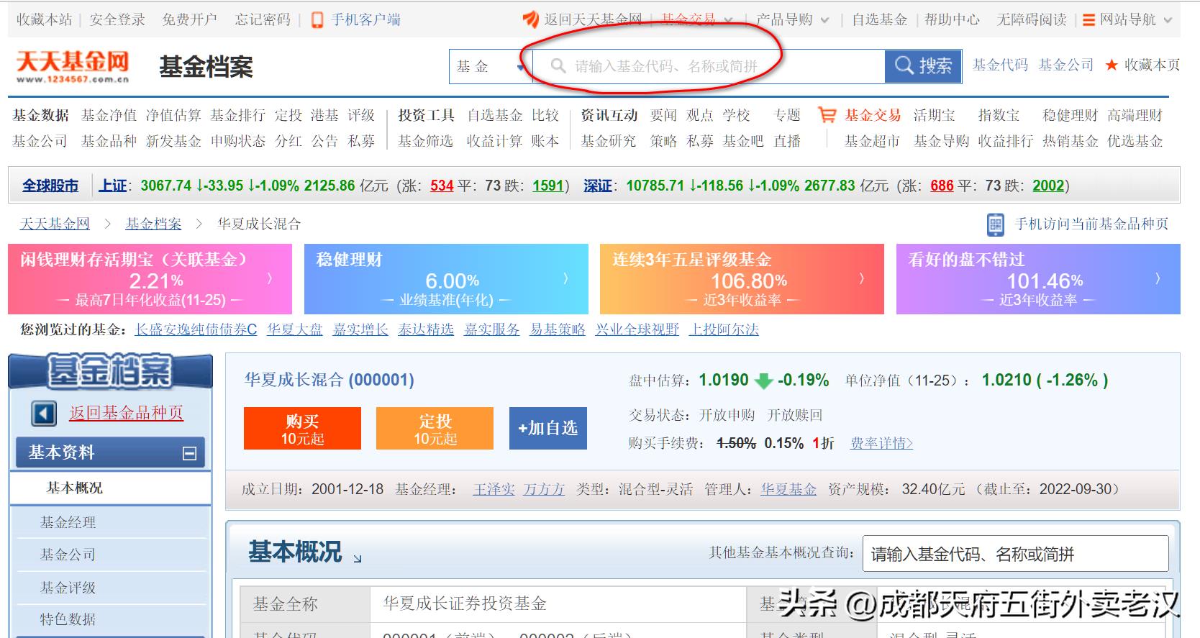Click the 天天基金网 breadcrumb link
The image size is (1200, 638).
click(55, 224)
